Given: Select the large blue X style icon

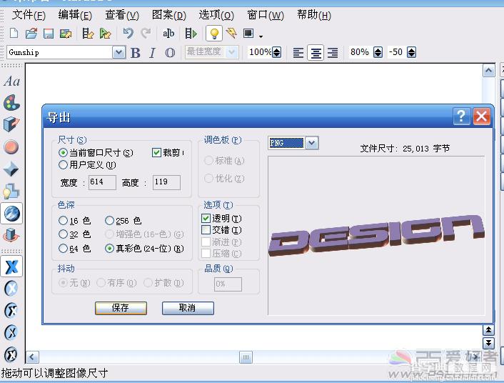Looking at the screenshot, I should click(11, 267).
